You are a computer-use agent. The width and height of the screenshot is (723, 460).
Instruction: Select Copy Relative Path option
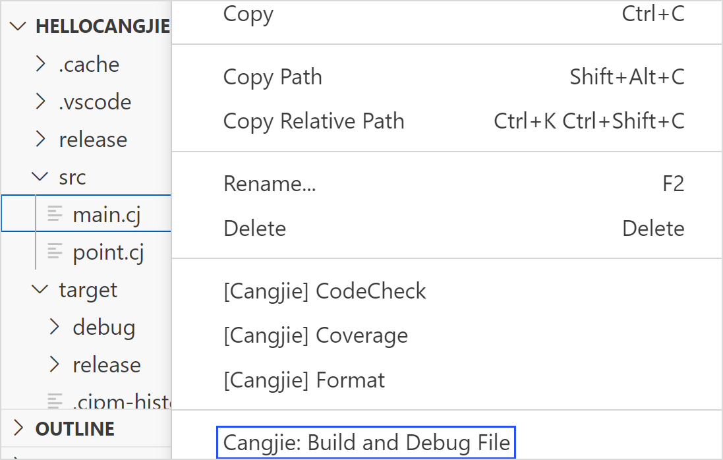pos(314,121)
